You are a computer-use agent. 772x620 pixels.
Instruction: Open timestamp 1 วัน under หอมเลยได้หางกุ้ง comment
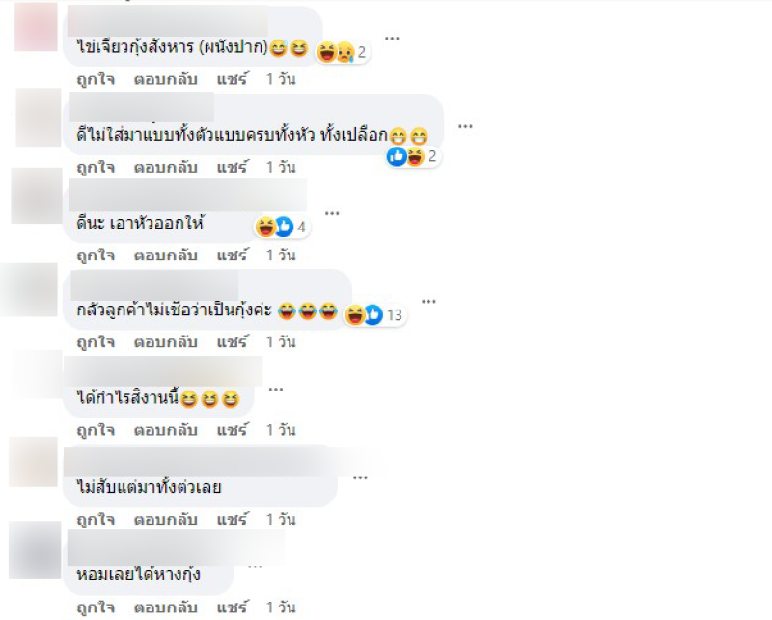click(x=281, y=607)
